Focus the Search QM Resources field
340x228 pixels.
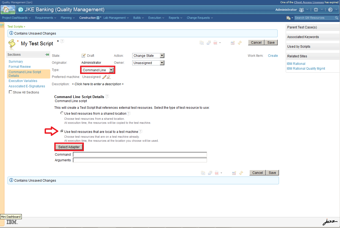pos(314,18)
